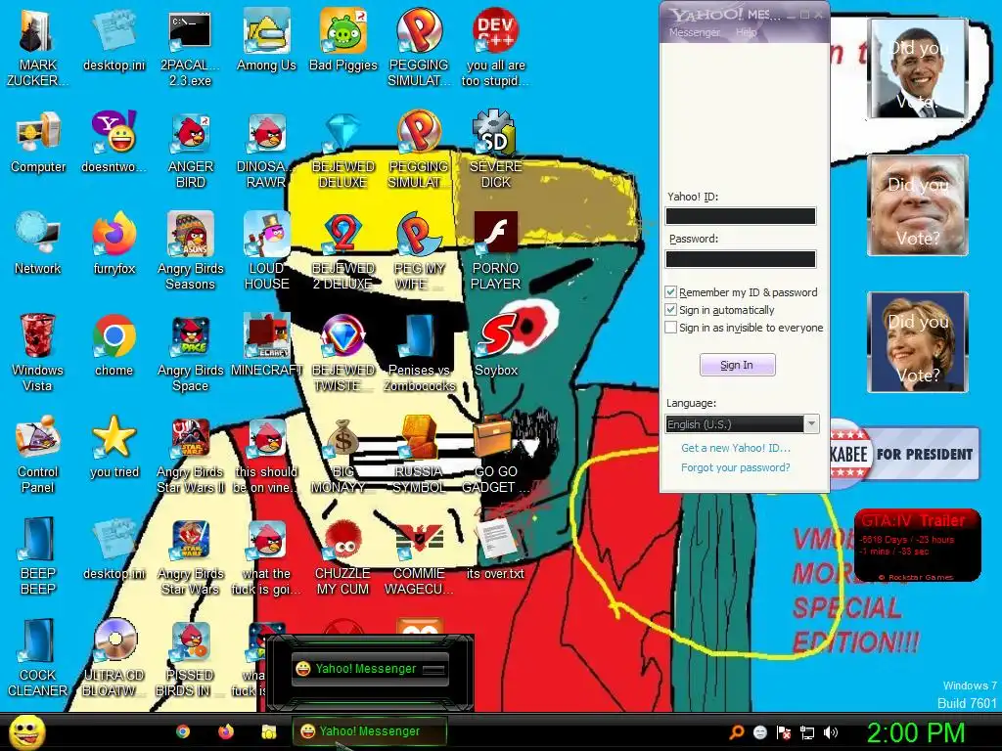Image resolution: width=1002 pixels, height=751 pixels.
Task: Click the Yahoo! Messenger taskbar button
Action: (x=369, y=731)
